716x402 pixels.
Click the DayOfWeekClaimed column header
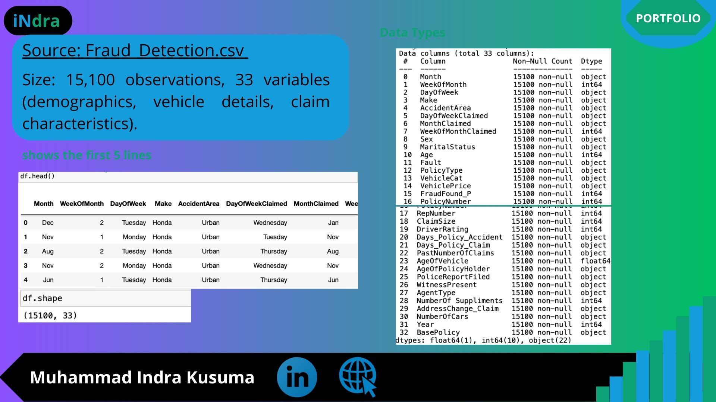256,204
